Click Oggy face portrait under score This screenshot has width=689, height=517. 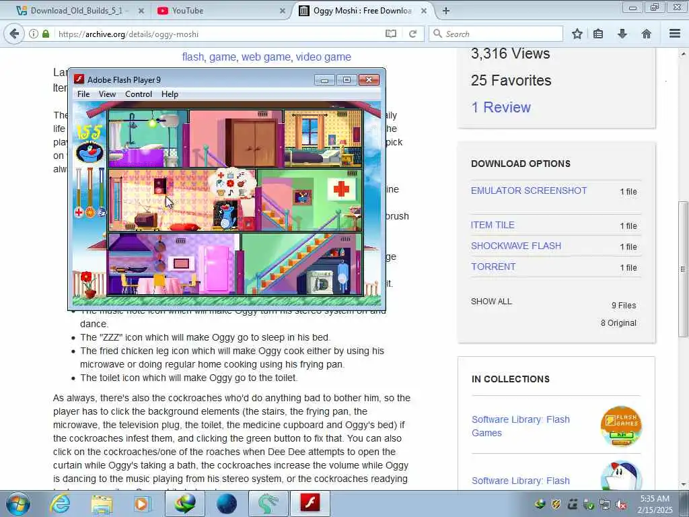point(89,151)
